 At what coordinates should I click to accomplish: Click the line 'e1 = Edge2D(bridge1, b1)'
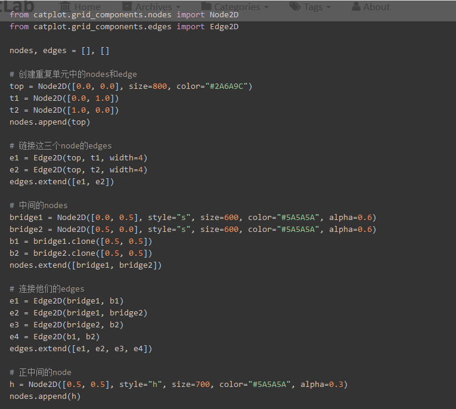click(x=67, y=301)
